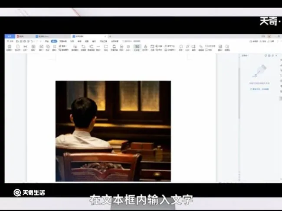Click the Cross-reference button
The image size is (282, 211).
[x=210, y=46]
